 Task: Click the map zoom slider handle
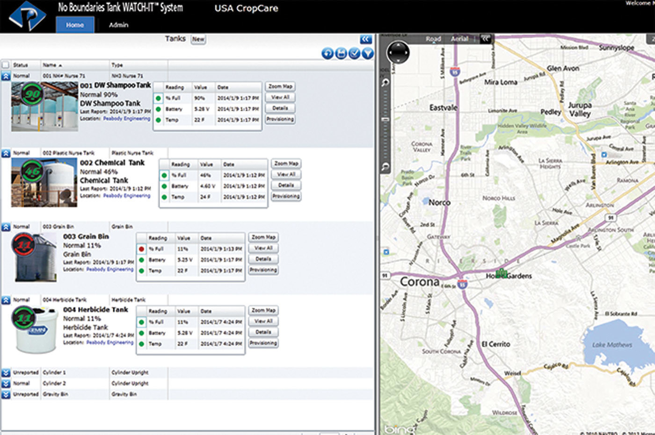click(386, 119)
